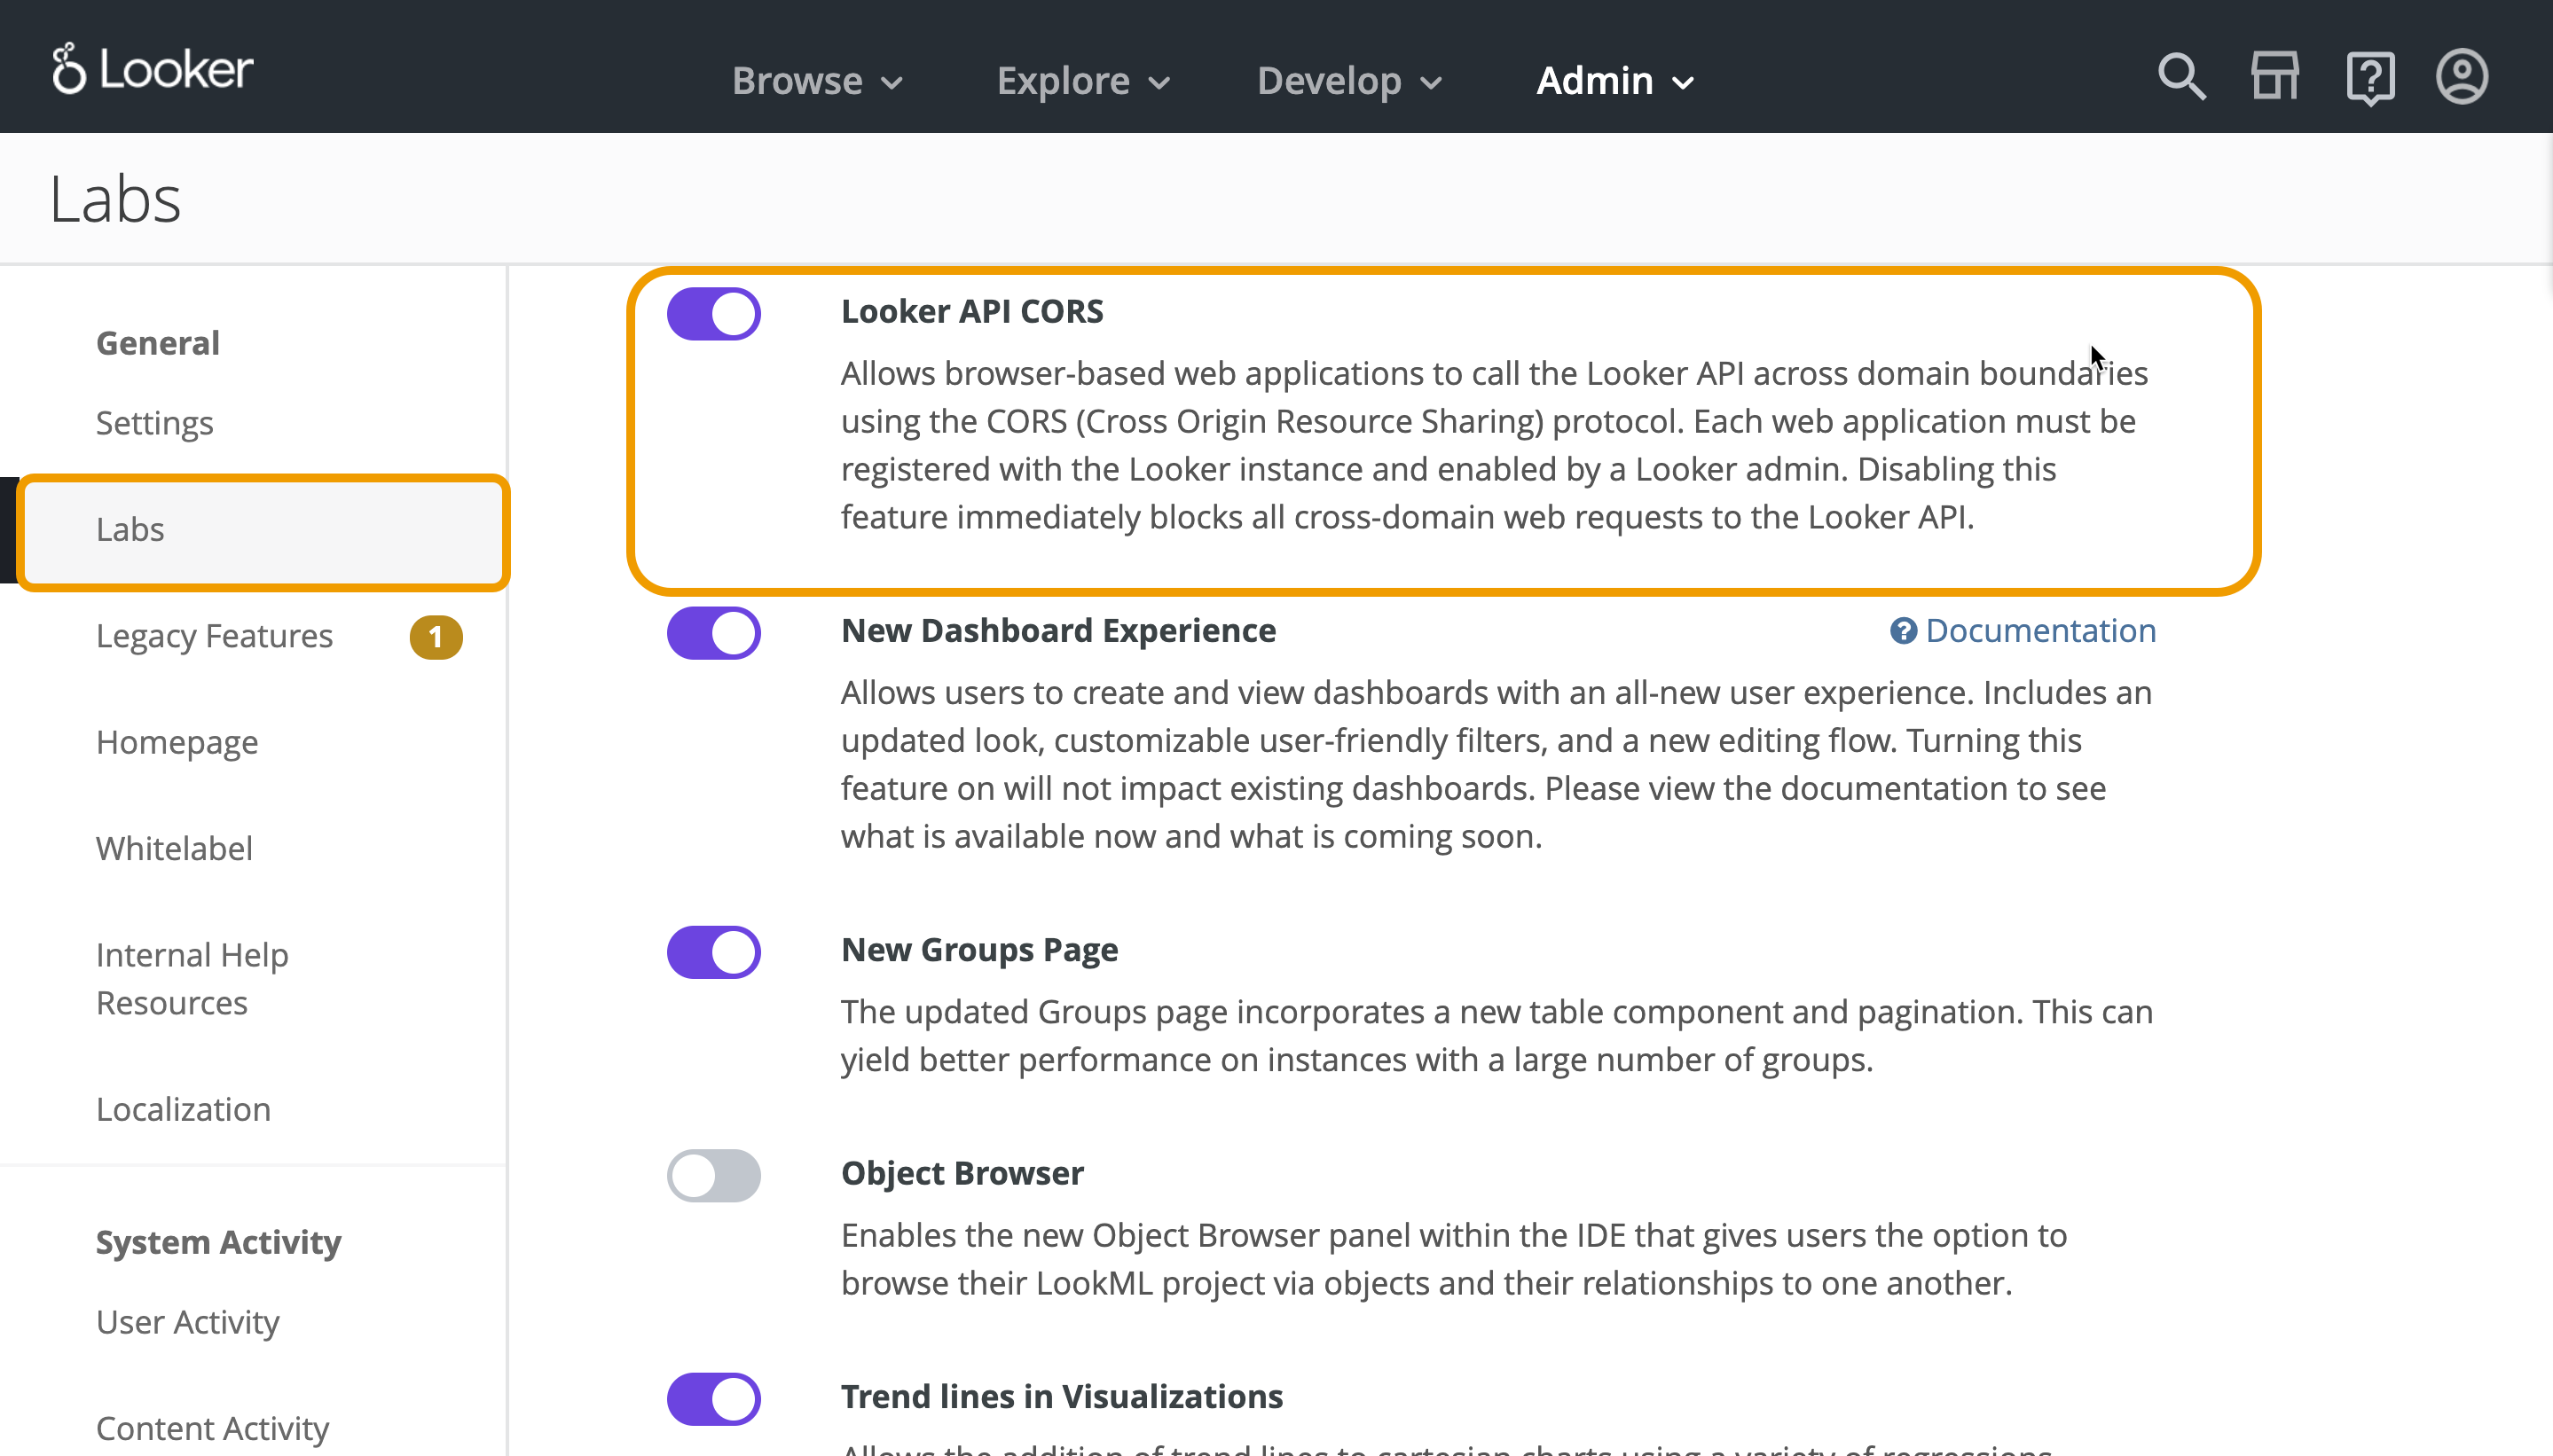Enable the Object Browser toggle
Image resolution: width=2553 pixels, height=1456 pixels.
(714, 1175)
